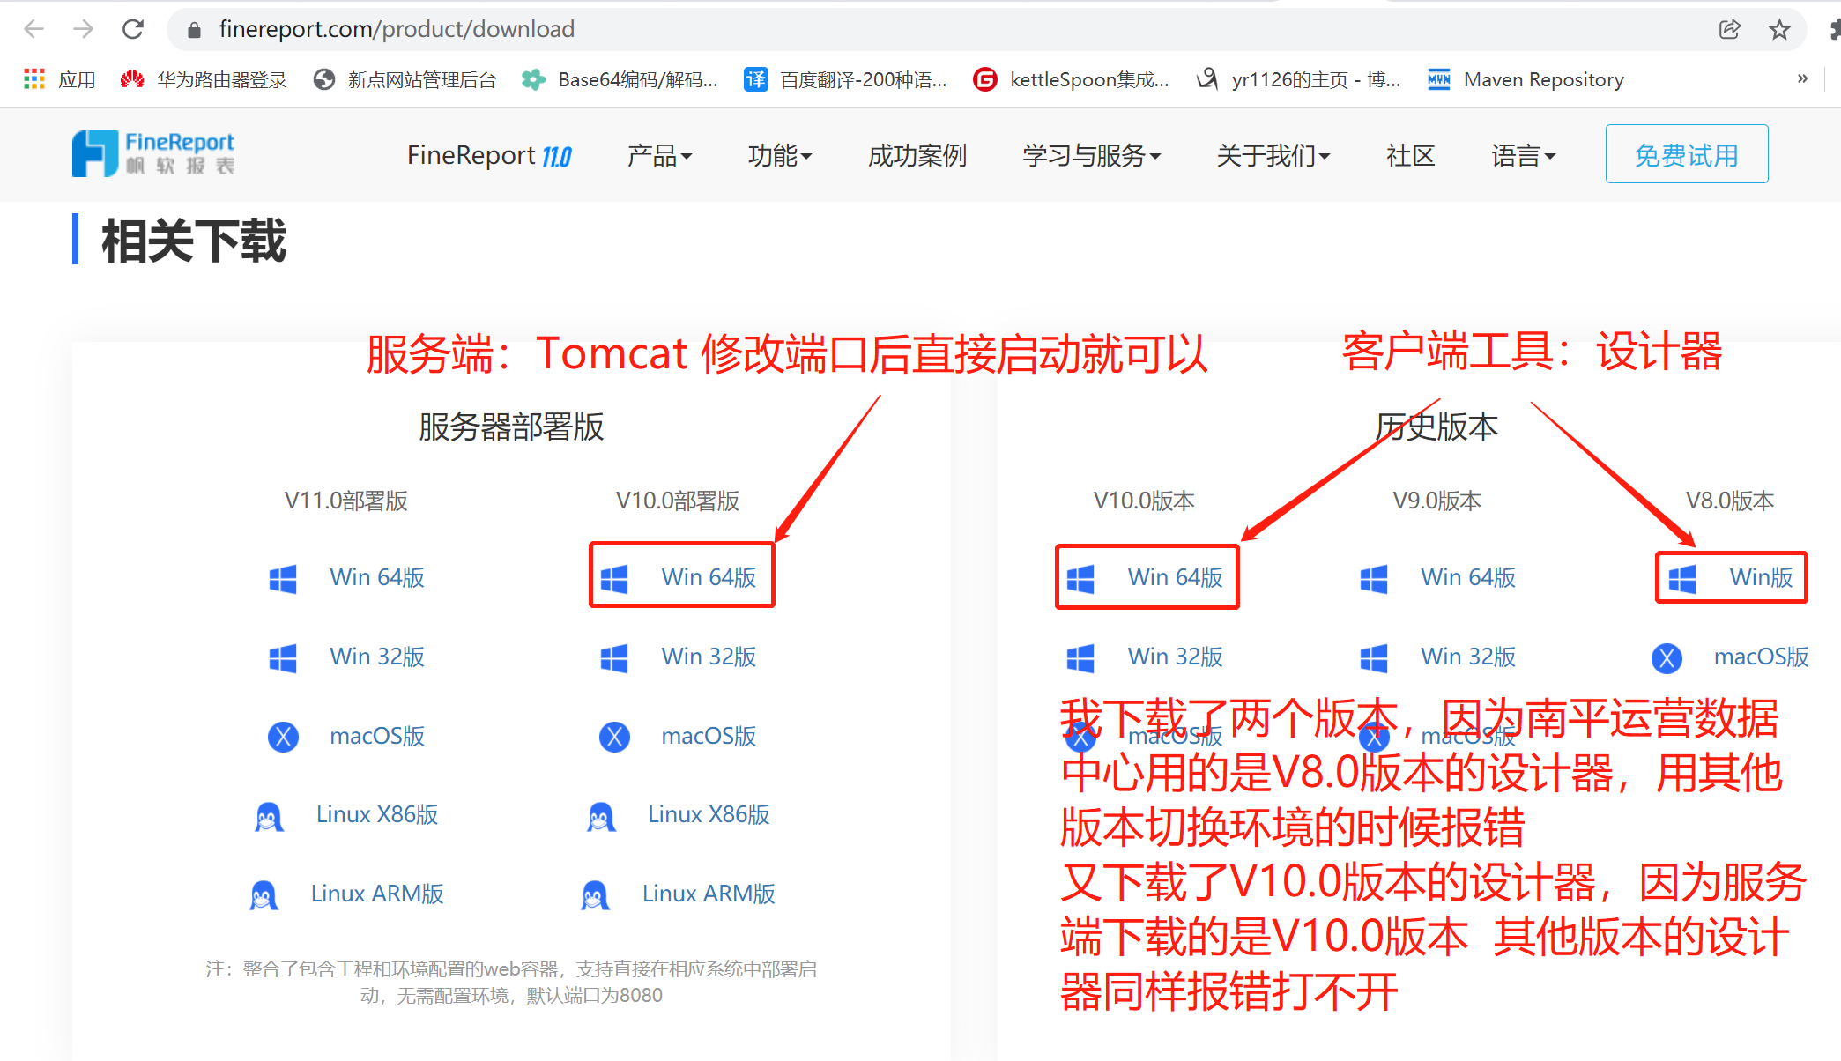Open Baidu Translate bookmark
This screenshot has width=1841, height=1061.
tap(845, 79)
